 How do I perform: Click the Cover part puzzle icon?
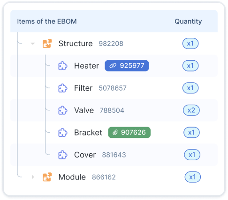pyautogui.click(x=63, y=155)
